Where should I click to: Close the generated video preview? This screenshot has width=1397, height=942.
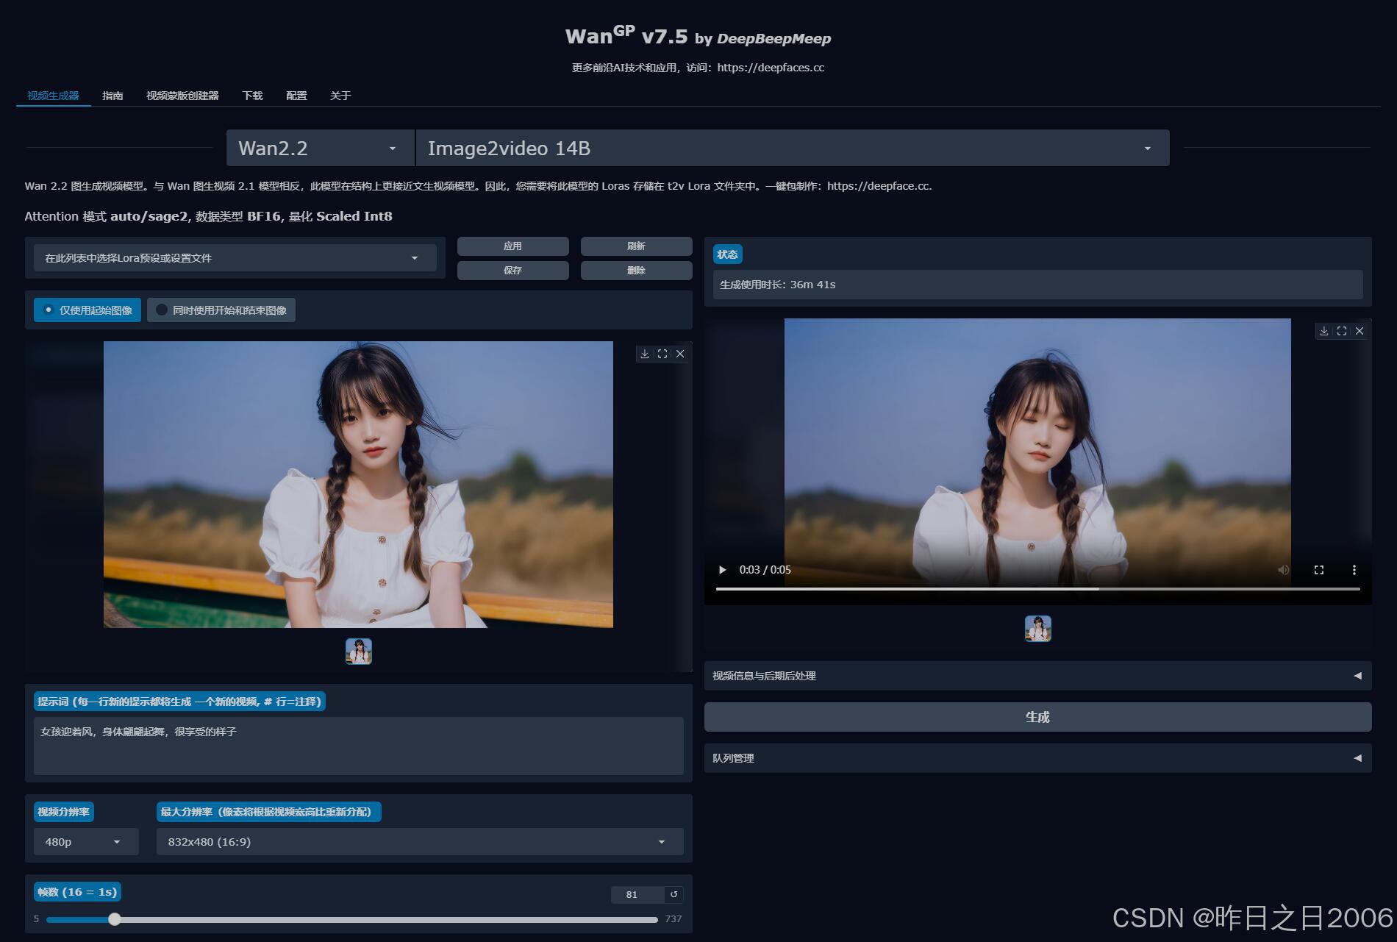coord(1360,331)
